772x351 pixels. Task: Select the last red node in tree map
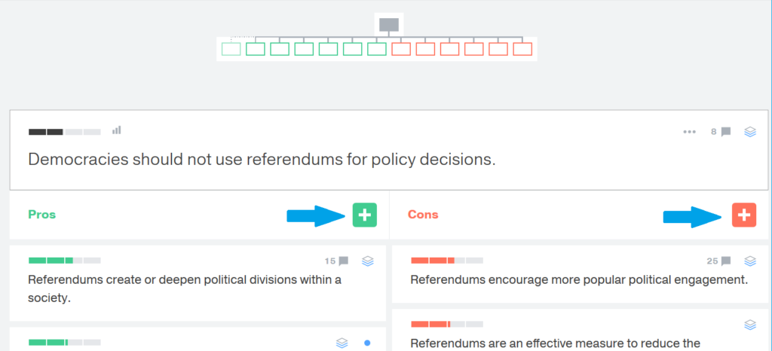pyautogui.click(x=523, y=49)
